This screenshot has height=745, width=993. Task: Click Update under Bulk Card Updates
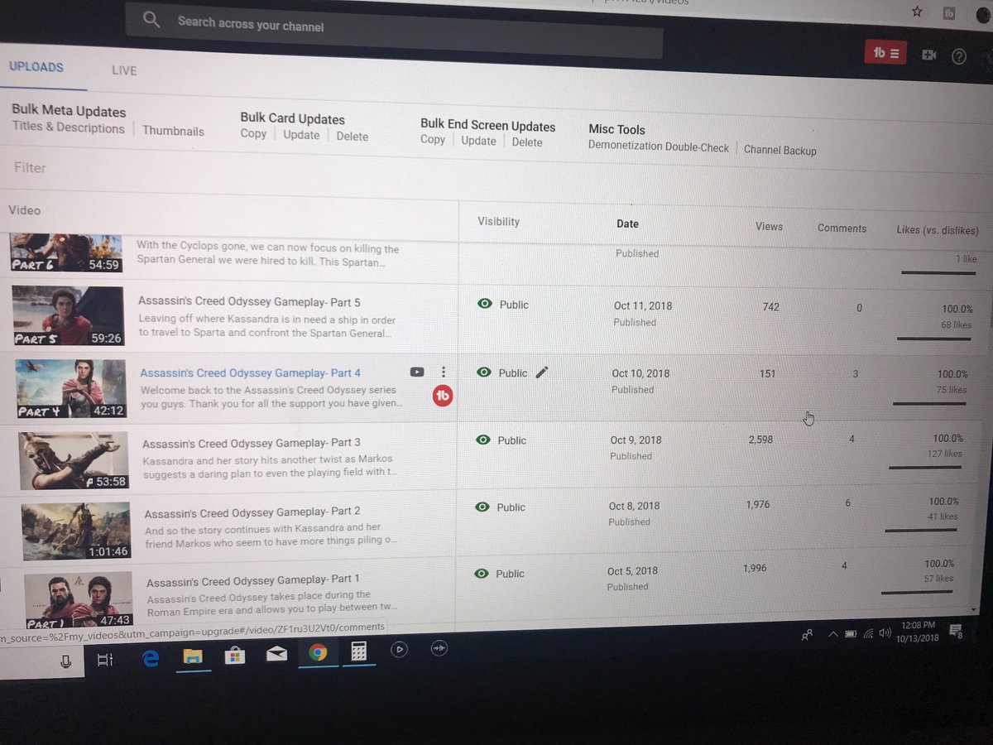coord(301,135)
